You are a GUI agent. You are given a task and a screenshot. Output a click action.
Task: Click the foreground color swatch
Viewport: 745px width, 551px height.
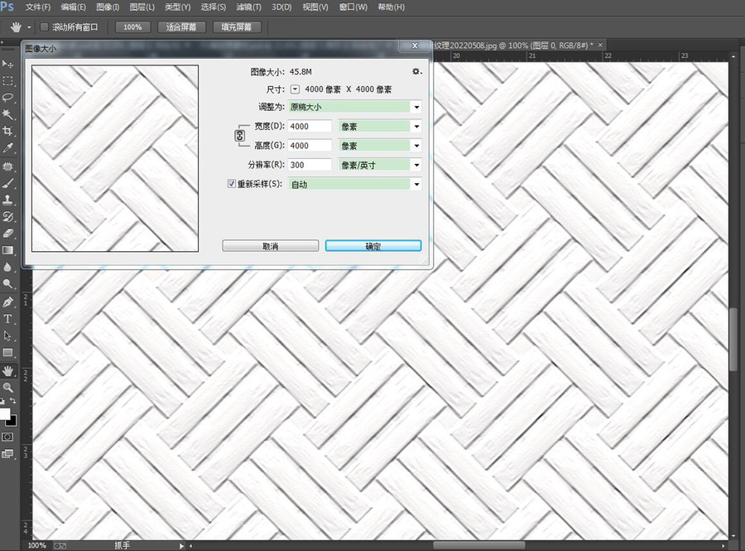pos(4,414)
